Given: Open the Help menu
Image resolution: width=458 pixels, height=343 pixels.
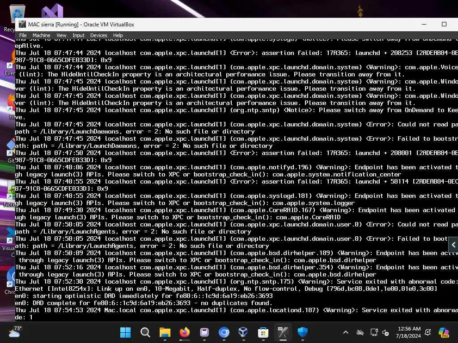Looking at the screenshot, I should [x=118, y=35].
